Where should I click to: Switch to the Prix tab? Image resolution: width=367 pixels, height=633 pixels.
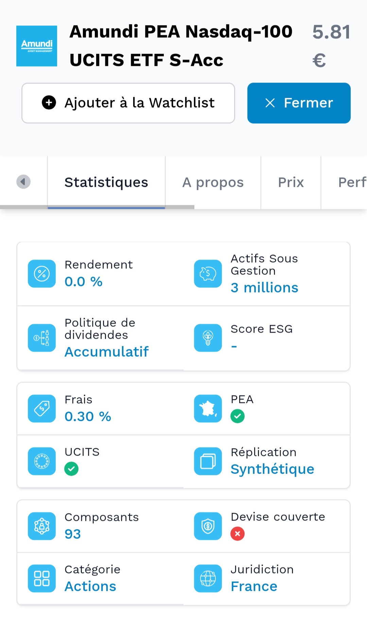(x=291, y=182)
